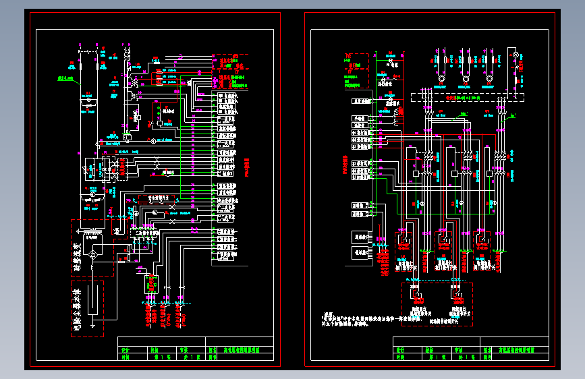Select the vertical red label beside right sheet terminal strip
585x379 pixels.
pyautogui.click(x=345, y=165)
